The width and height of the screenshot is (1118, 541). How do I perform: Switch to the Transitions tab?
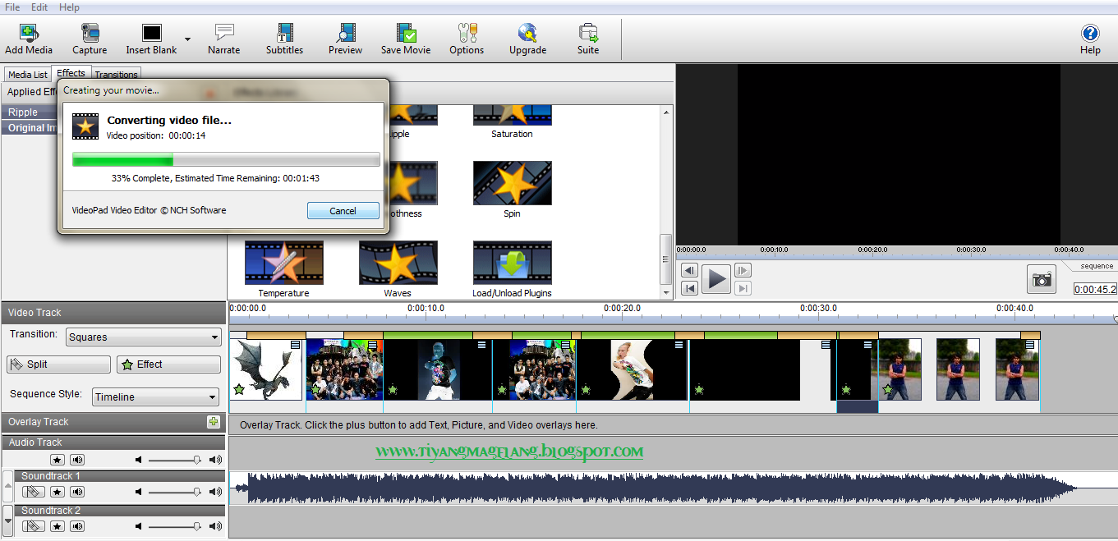(116, 75)
